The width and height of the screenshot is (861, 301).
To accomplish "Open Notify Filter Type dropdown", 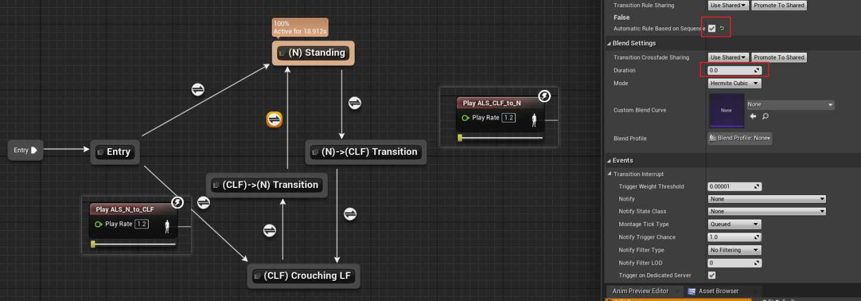I will coord(734,250).
